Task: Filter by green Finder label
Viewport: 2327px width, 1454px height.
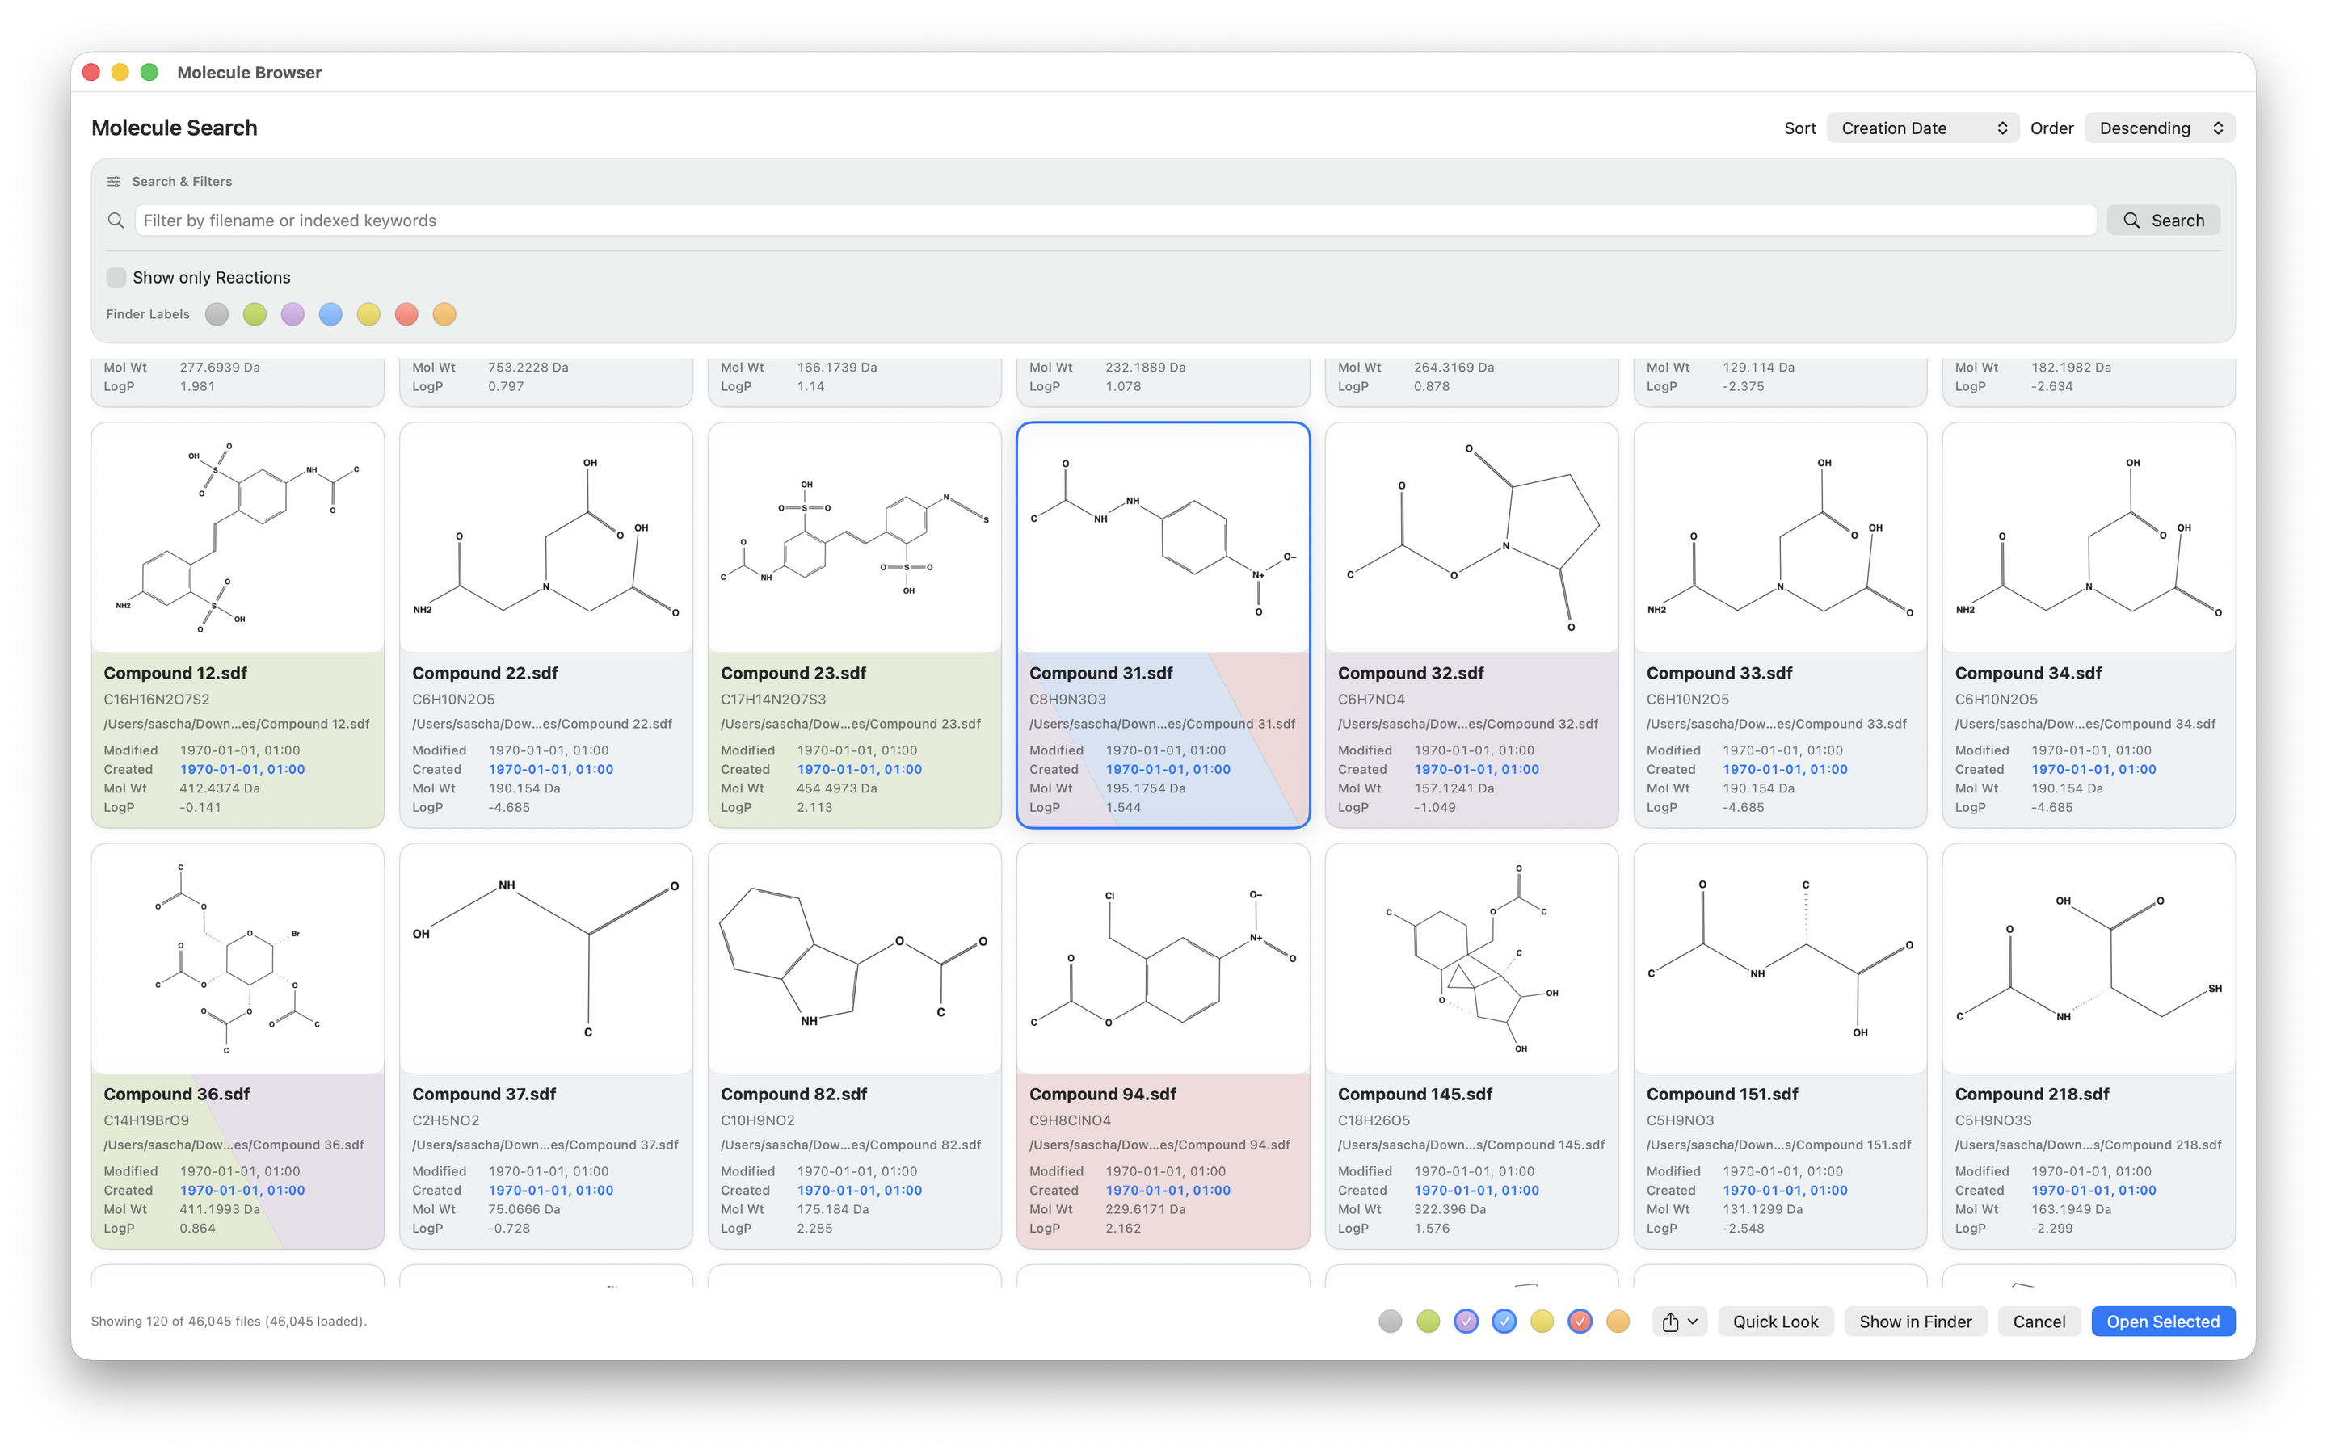Action: [x=255, y=314]
